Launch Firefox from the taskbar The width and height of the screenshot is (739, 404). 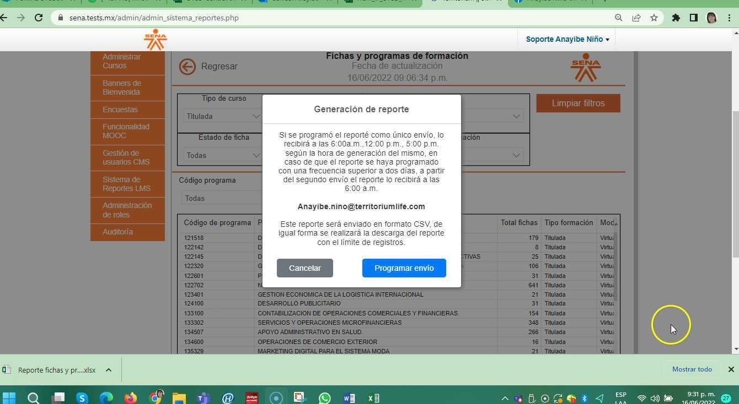click(130, 397)
